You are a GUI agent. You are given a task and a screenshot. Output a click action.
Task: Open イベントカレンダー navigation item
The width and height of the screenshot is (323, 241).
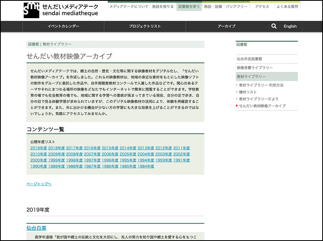click(63, 27)
